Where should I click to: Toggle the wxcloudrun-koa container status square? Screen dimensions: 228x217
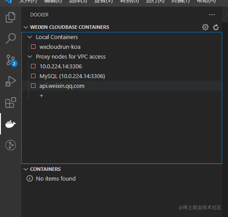point(33,47)
